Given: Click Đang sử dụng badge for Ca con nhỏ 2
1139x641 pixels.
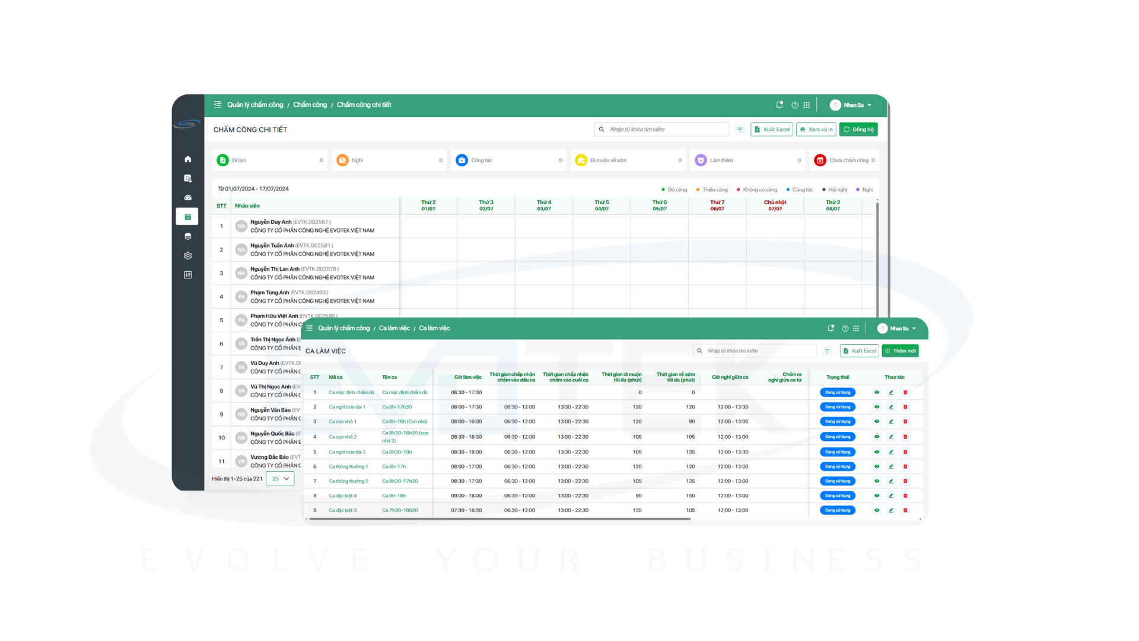Looking at the screenshot, I should (x=838, y=437).
